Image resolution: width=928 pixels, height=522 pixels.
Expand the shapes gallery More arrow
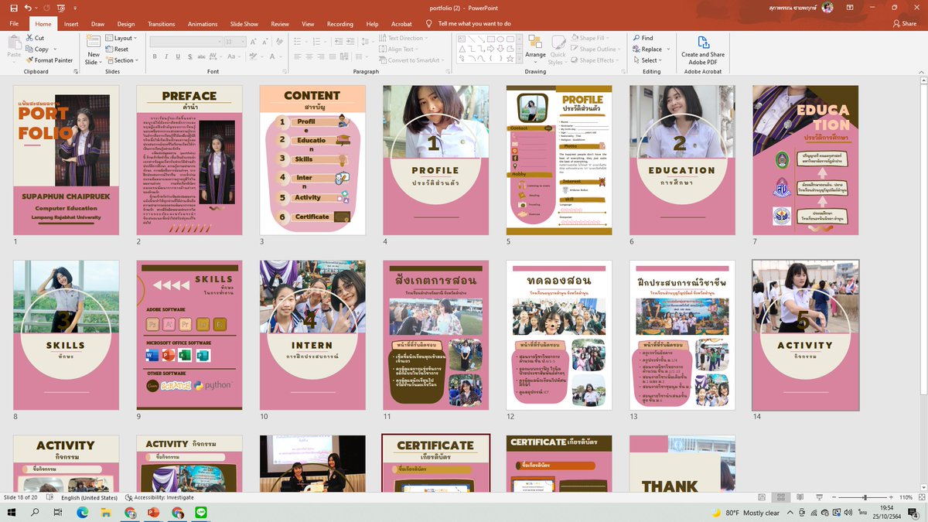[517, 60]
